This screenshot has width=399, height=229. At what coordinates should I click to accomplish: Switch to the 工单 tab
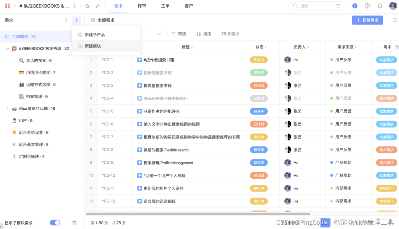pyautogui.click(x=165, y=6)
